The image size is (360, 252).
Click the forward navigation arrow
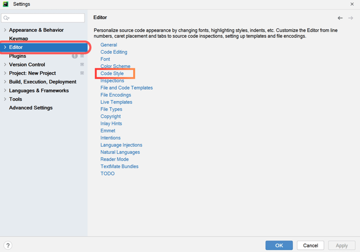351,18
